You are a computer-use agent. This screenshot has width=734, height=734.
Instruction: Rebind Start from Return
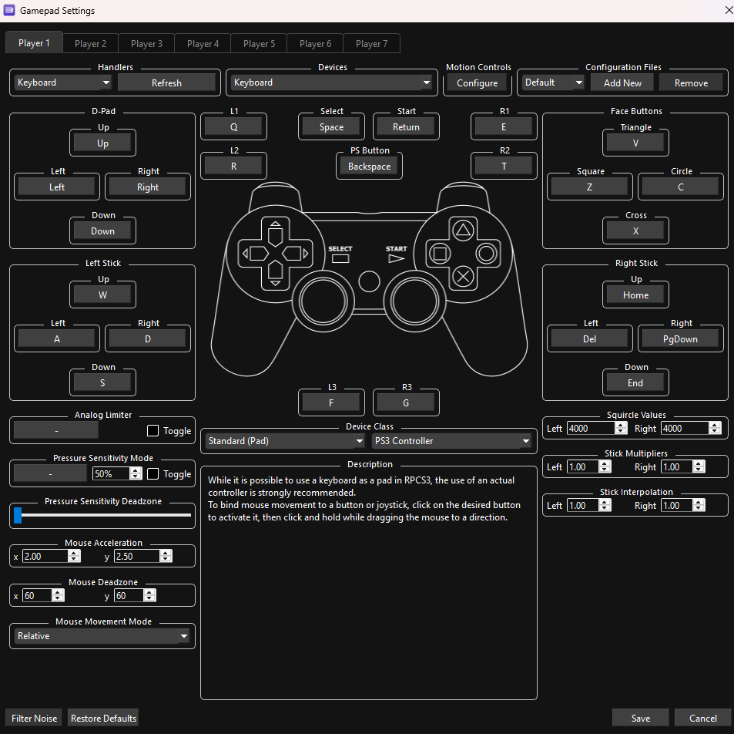pos(406,126)
